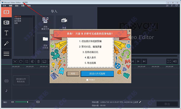Click the 关闭 button in the dialog
181x109 pixels.
coord(73,74)
